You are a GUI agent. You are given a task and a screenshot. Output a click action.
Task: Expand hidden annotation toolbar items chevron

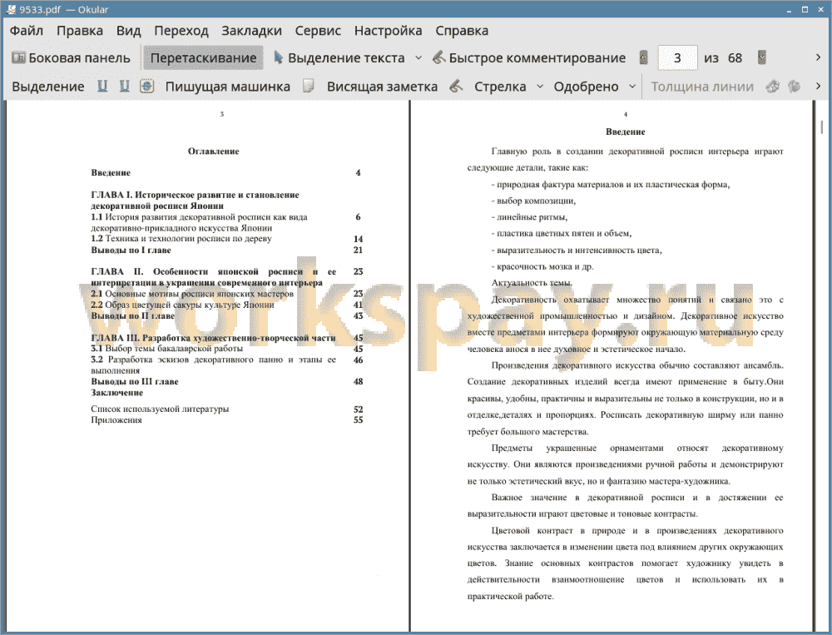click(x=818, y=86)
